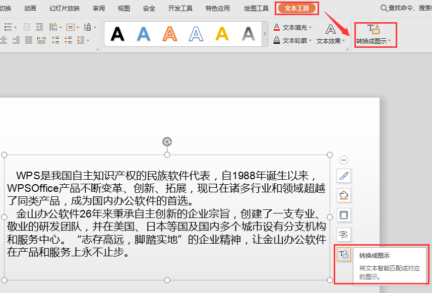
Task: Increase paragraph spacing
Action: (x=55, y=40)
